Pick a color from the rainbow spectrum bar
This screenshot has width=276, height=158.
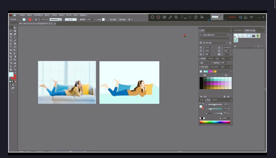pyautogui.click(x=215, y=122)
